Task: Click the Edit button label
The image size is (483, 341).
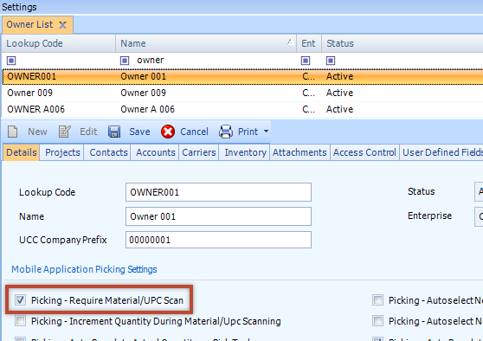Action: coord(88,132)
